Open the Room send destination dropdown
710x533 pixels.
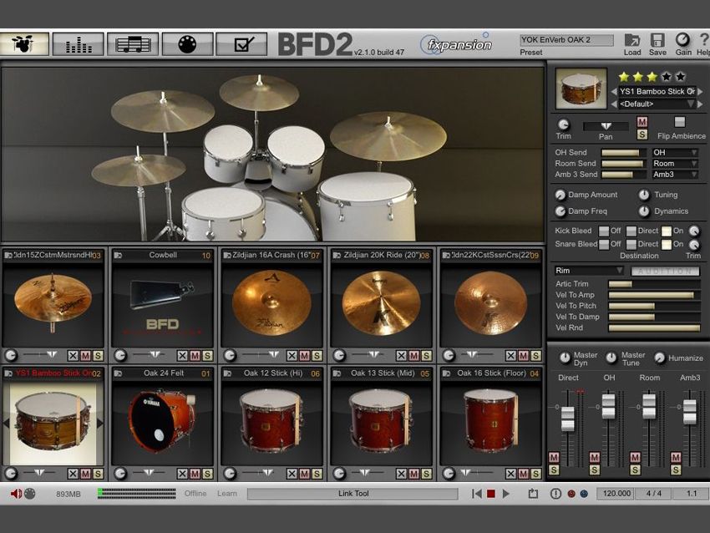click(675, 164)
